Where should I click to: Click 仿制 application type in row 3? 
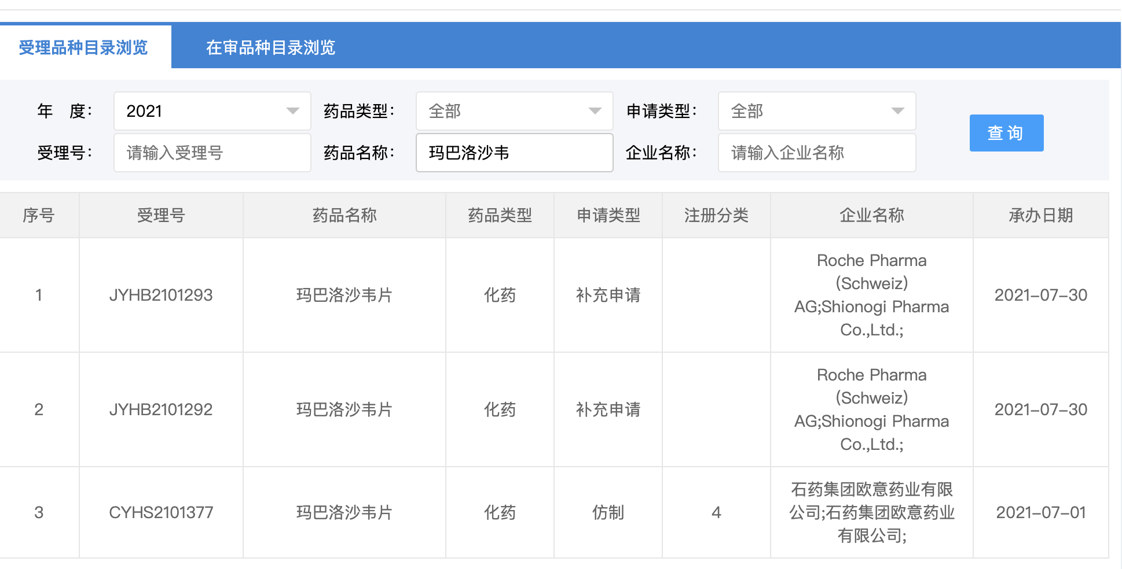[608, 512]
